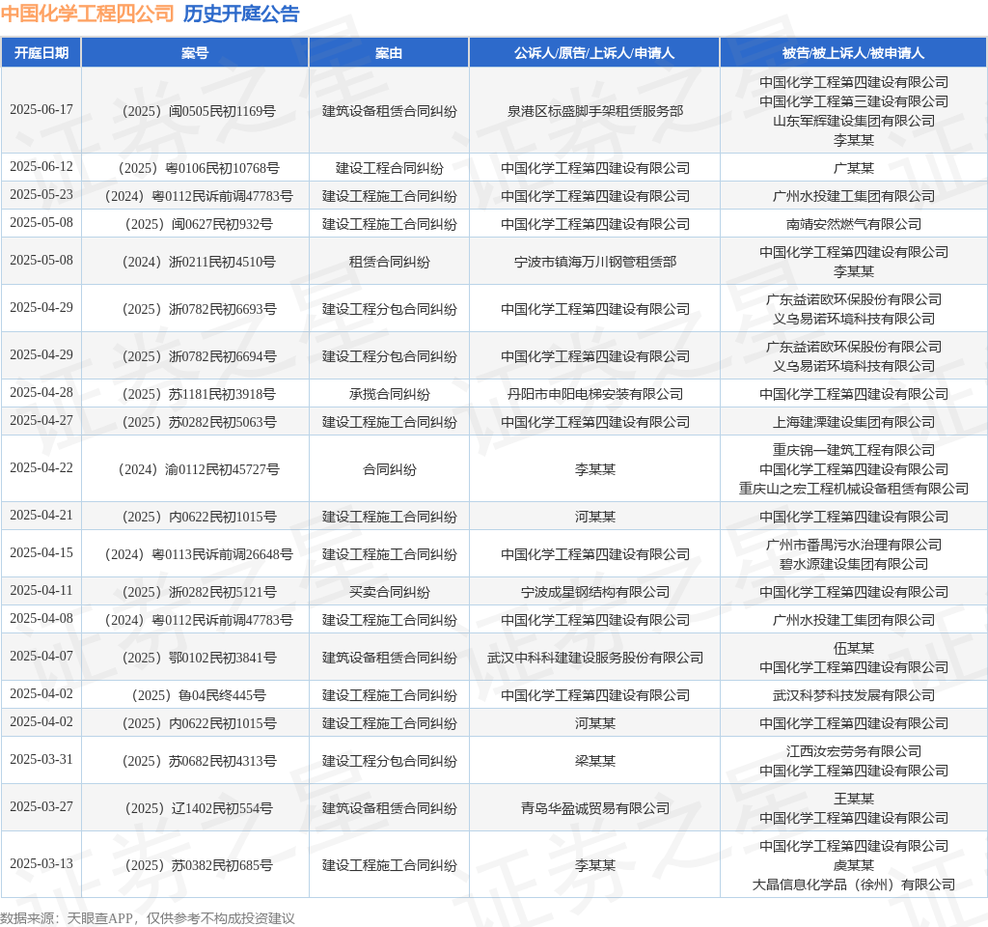Select date cell 2025-03-27
This screenshot has height=927, width=988.
pyautogui.click(x=41, y=806)
